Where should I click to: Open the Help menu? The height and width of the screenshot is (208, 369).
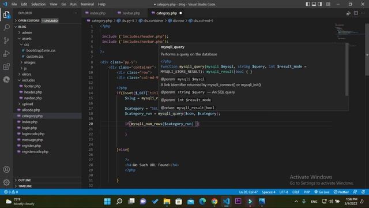click(101, 4)
